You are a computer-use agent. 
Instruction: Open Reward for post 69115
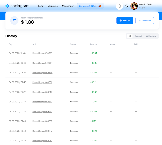pyautogui.click(x=42, y=131)
